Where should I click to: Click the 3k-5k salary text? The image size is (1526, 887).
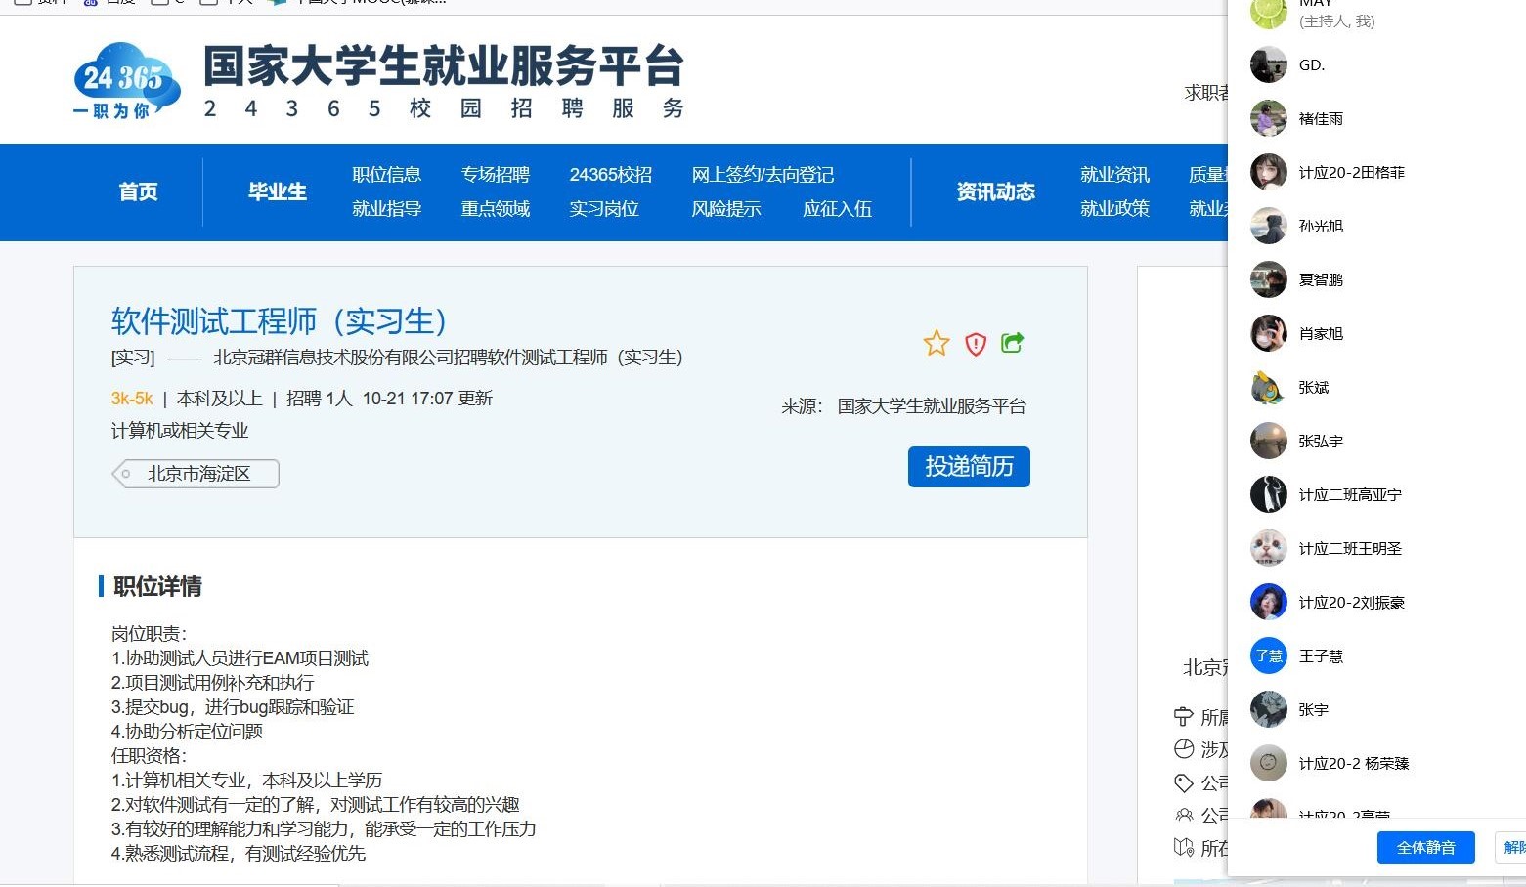pyautogui.click(x=132, y=399)
